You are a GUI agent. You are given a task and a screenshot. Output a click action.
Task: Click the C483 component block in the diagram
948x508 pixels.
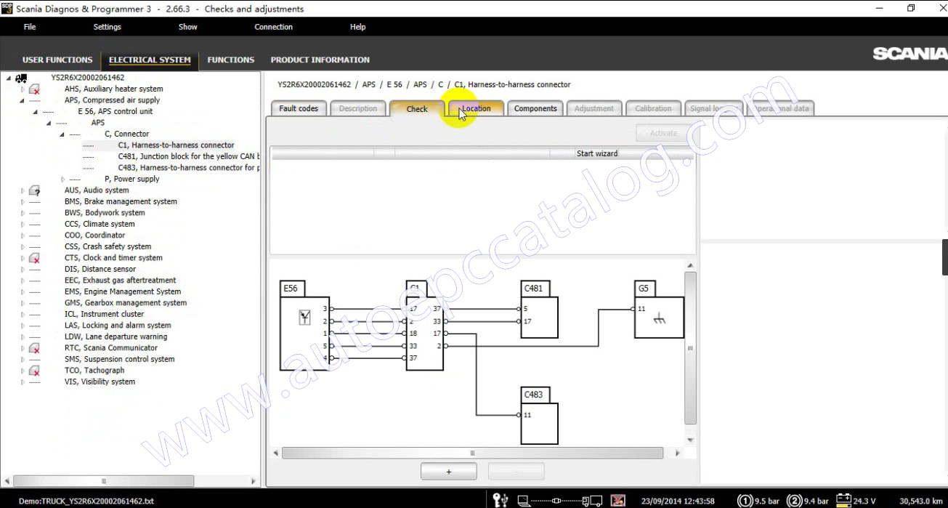(x=539, y=415)
